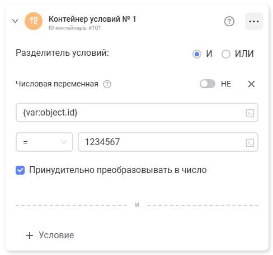Toggle the НЕ negation switch

point(208,84)
